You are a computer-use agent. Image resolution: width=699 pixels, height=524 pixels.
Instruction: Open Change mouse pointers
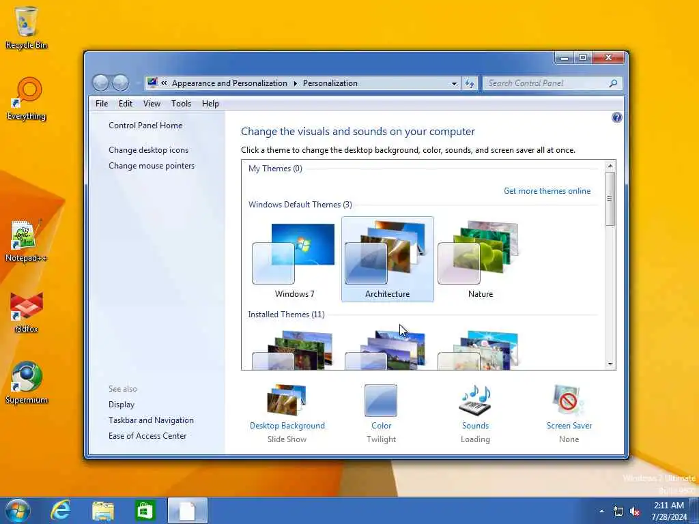tap(152, 166)
